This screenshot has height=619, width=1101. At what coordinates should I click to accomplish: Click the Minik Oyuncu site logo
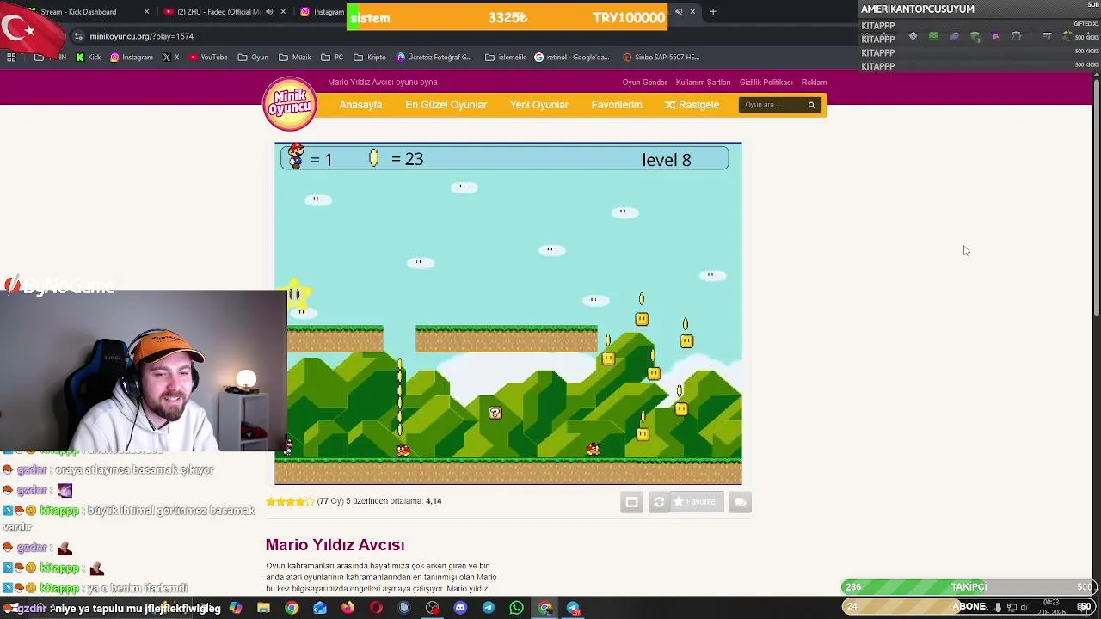(290, 104)
